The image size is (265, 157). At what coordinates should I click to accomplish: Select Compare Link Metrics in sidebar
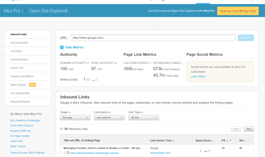pos(28,76)
